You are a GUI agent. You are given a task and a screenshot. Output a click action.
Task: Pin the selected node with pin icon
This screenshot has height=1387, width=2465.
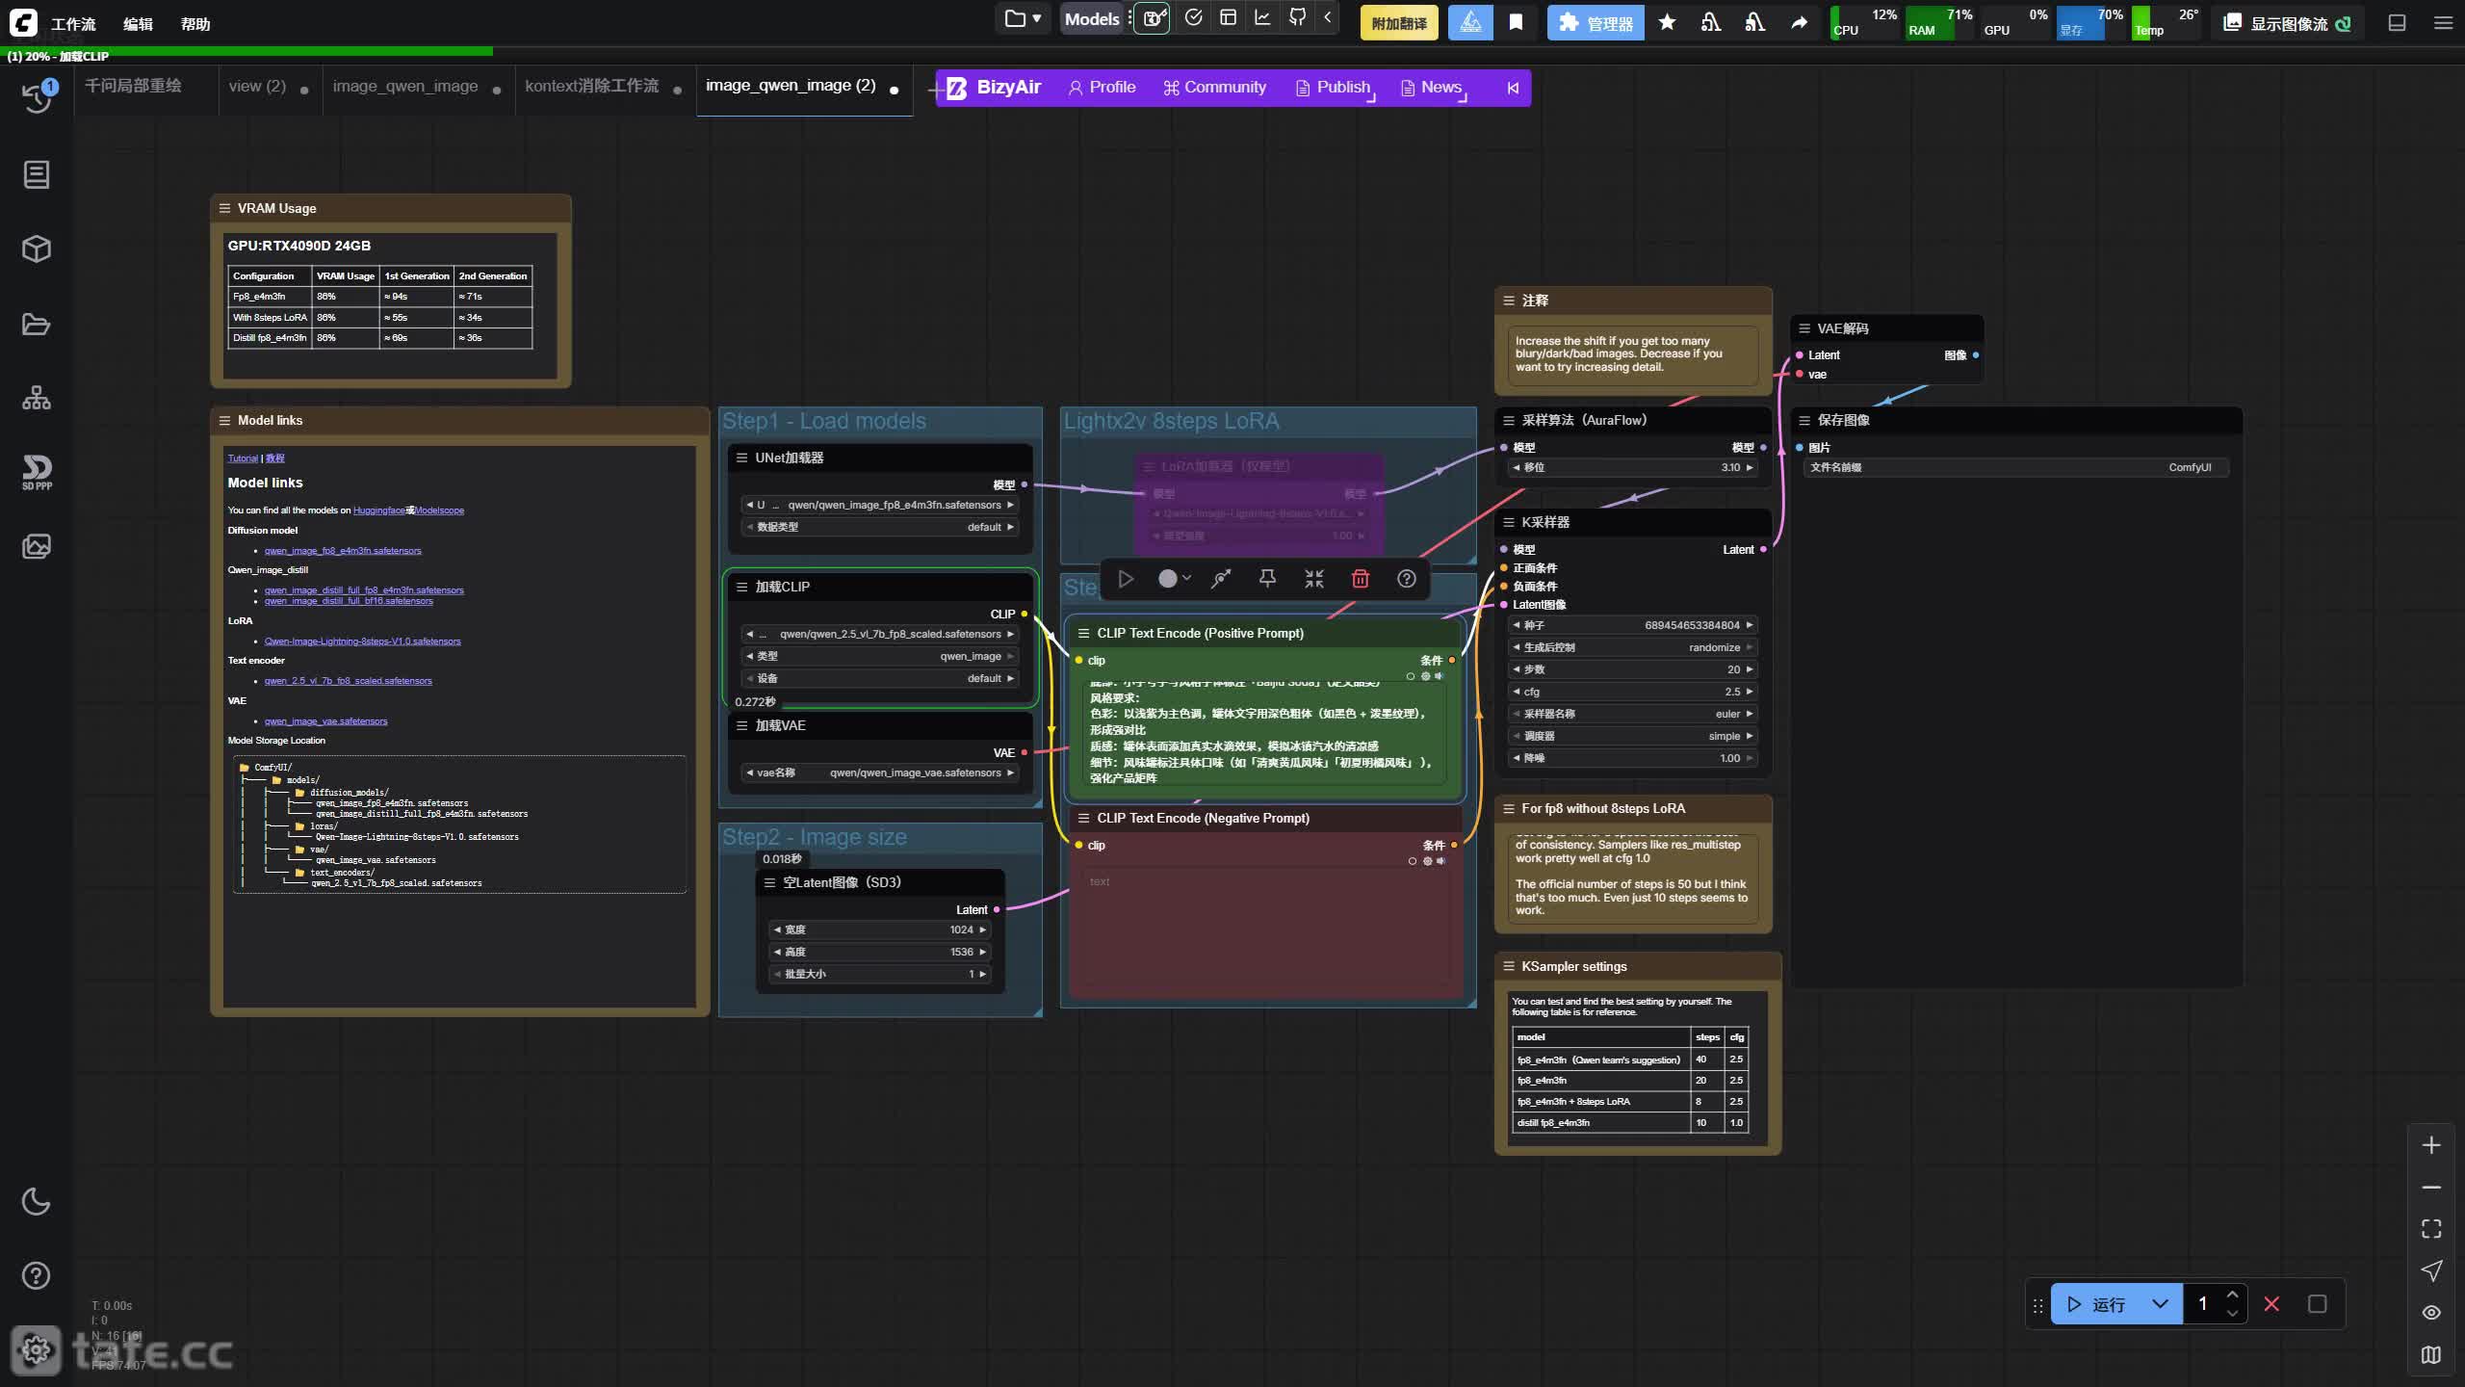(1267, 579)
